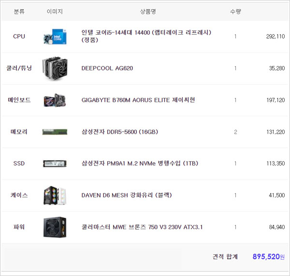The height and width of the screenshot is (276, 290).
Task: Click the 이미지 column header
Action: coord(55,12)
